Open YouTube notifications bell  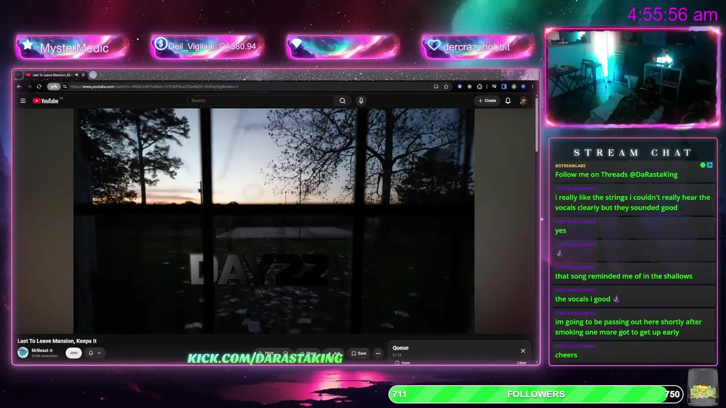(x=508, y=101)
